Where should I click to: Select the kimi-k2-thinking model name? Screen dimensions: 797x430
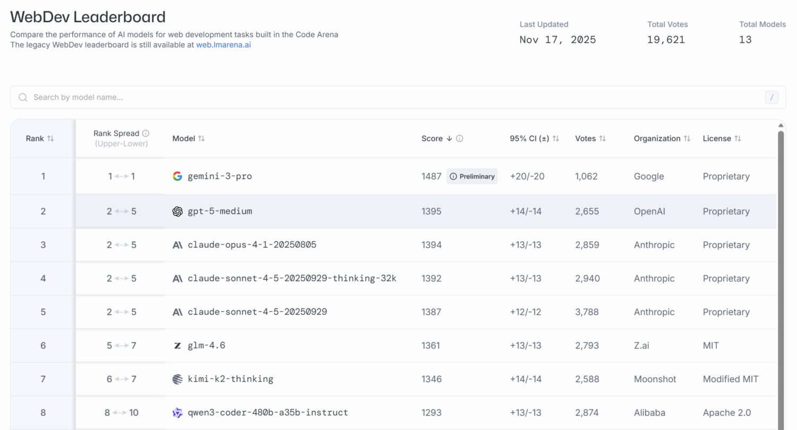tap(231, 379)
